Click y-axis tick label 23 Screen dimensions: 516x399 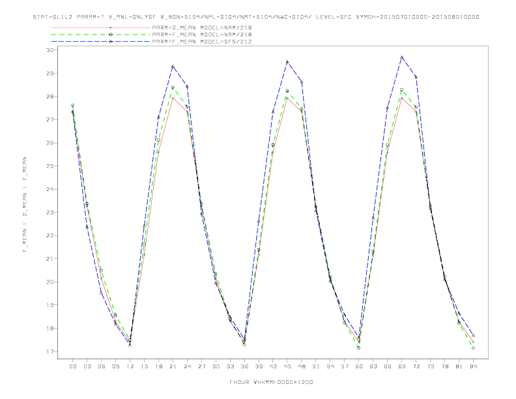(50, 213)
